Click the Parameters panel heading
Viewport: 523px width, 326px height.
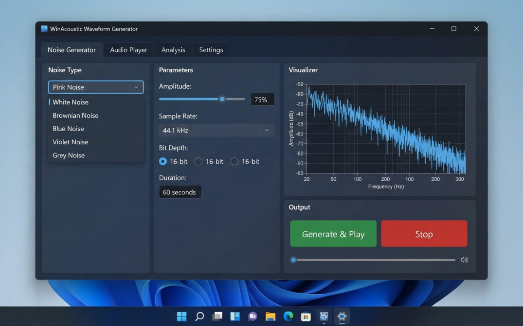[x=176, y=70]
